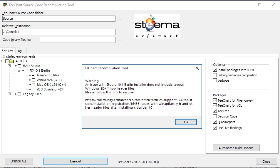Close the main window via title bar X
This screenshot has height=168, width=280.
[x=273, y=5]
